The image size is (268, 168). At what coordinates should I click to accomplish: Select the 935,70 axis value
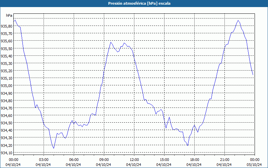click(x=7, y=33)
